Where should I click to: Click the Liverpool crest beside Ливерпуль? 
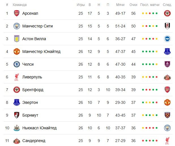[17, 77]
